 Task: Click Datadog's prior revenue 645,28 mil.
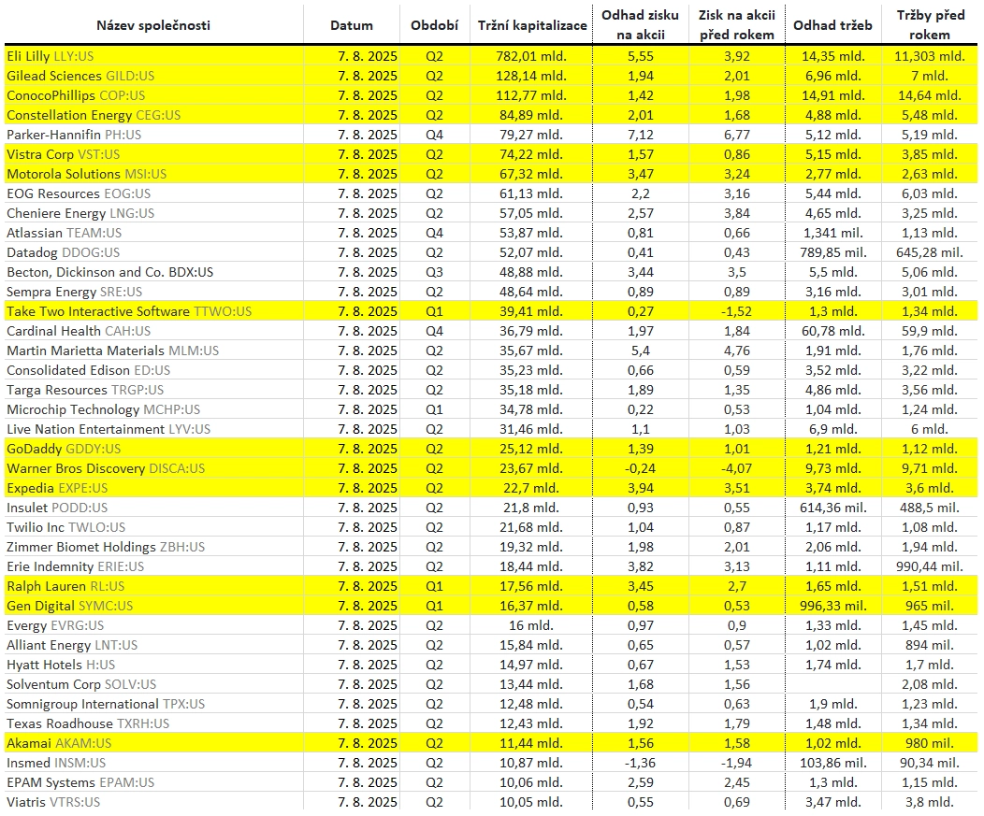pos(930,252)
